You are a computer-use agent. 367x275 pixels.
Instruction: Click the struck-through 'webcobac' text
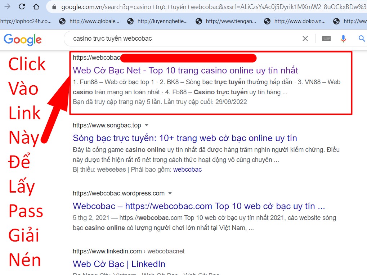click(111, 170)
